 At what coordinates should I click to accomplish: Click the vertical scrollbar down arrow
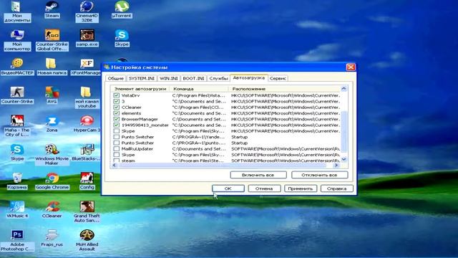point(343,159)
